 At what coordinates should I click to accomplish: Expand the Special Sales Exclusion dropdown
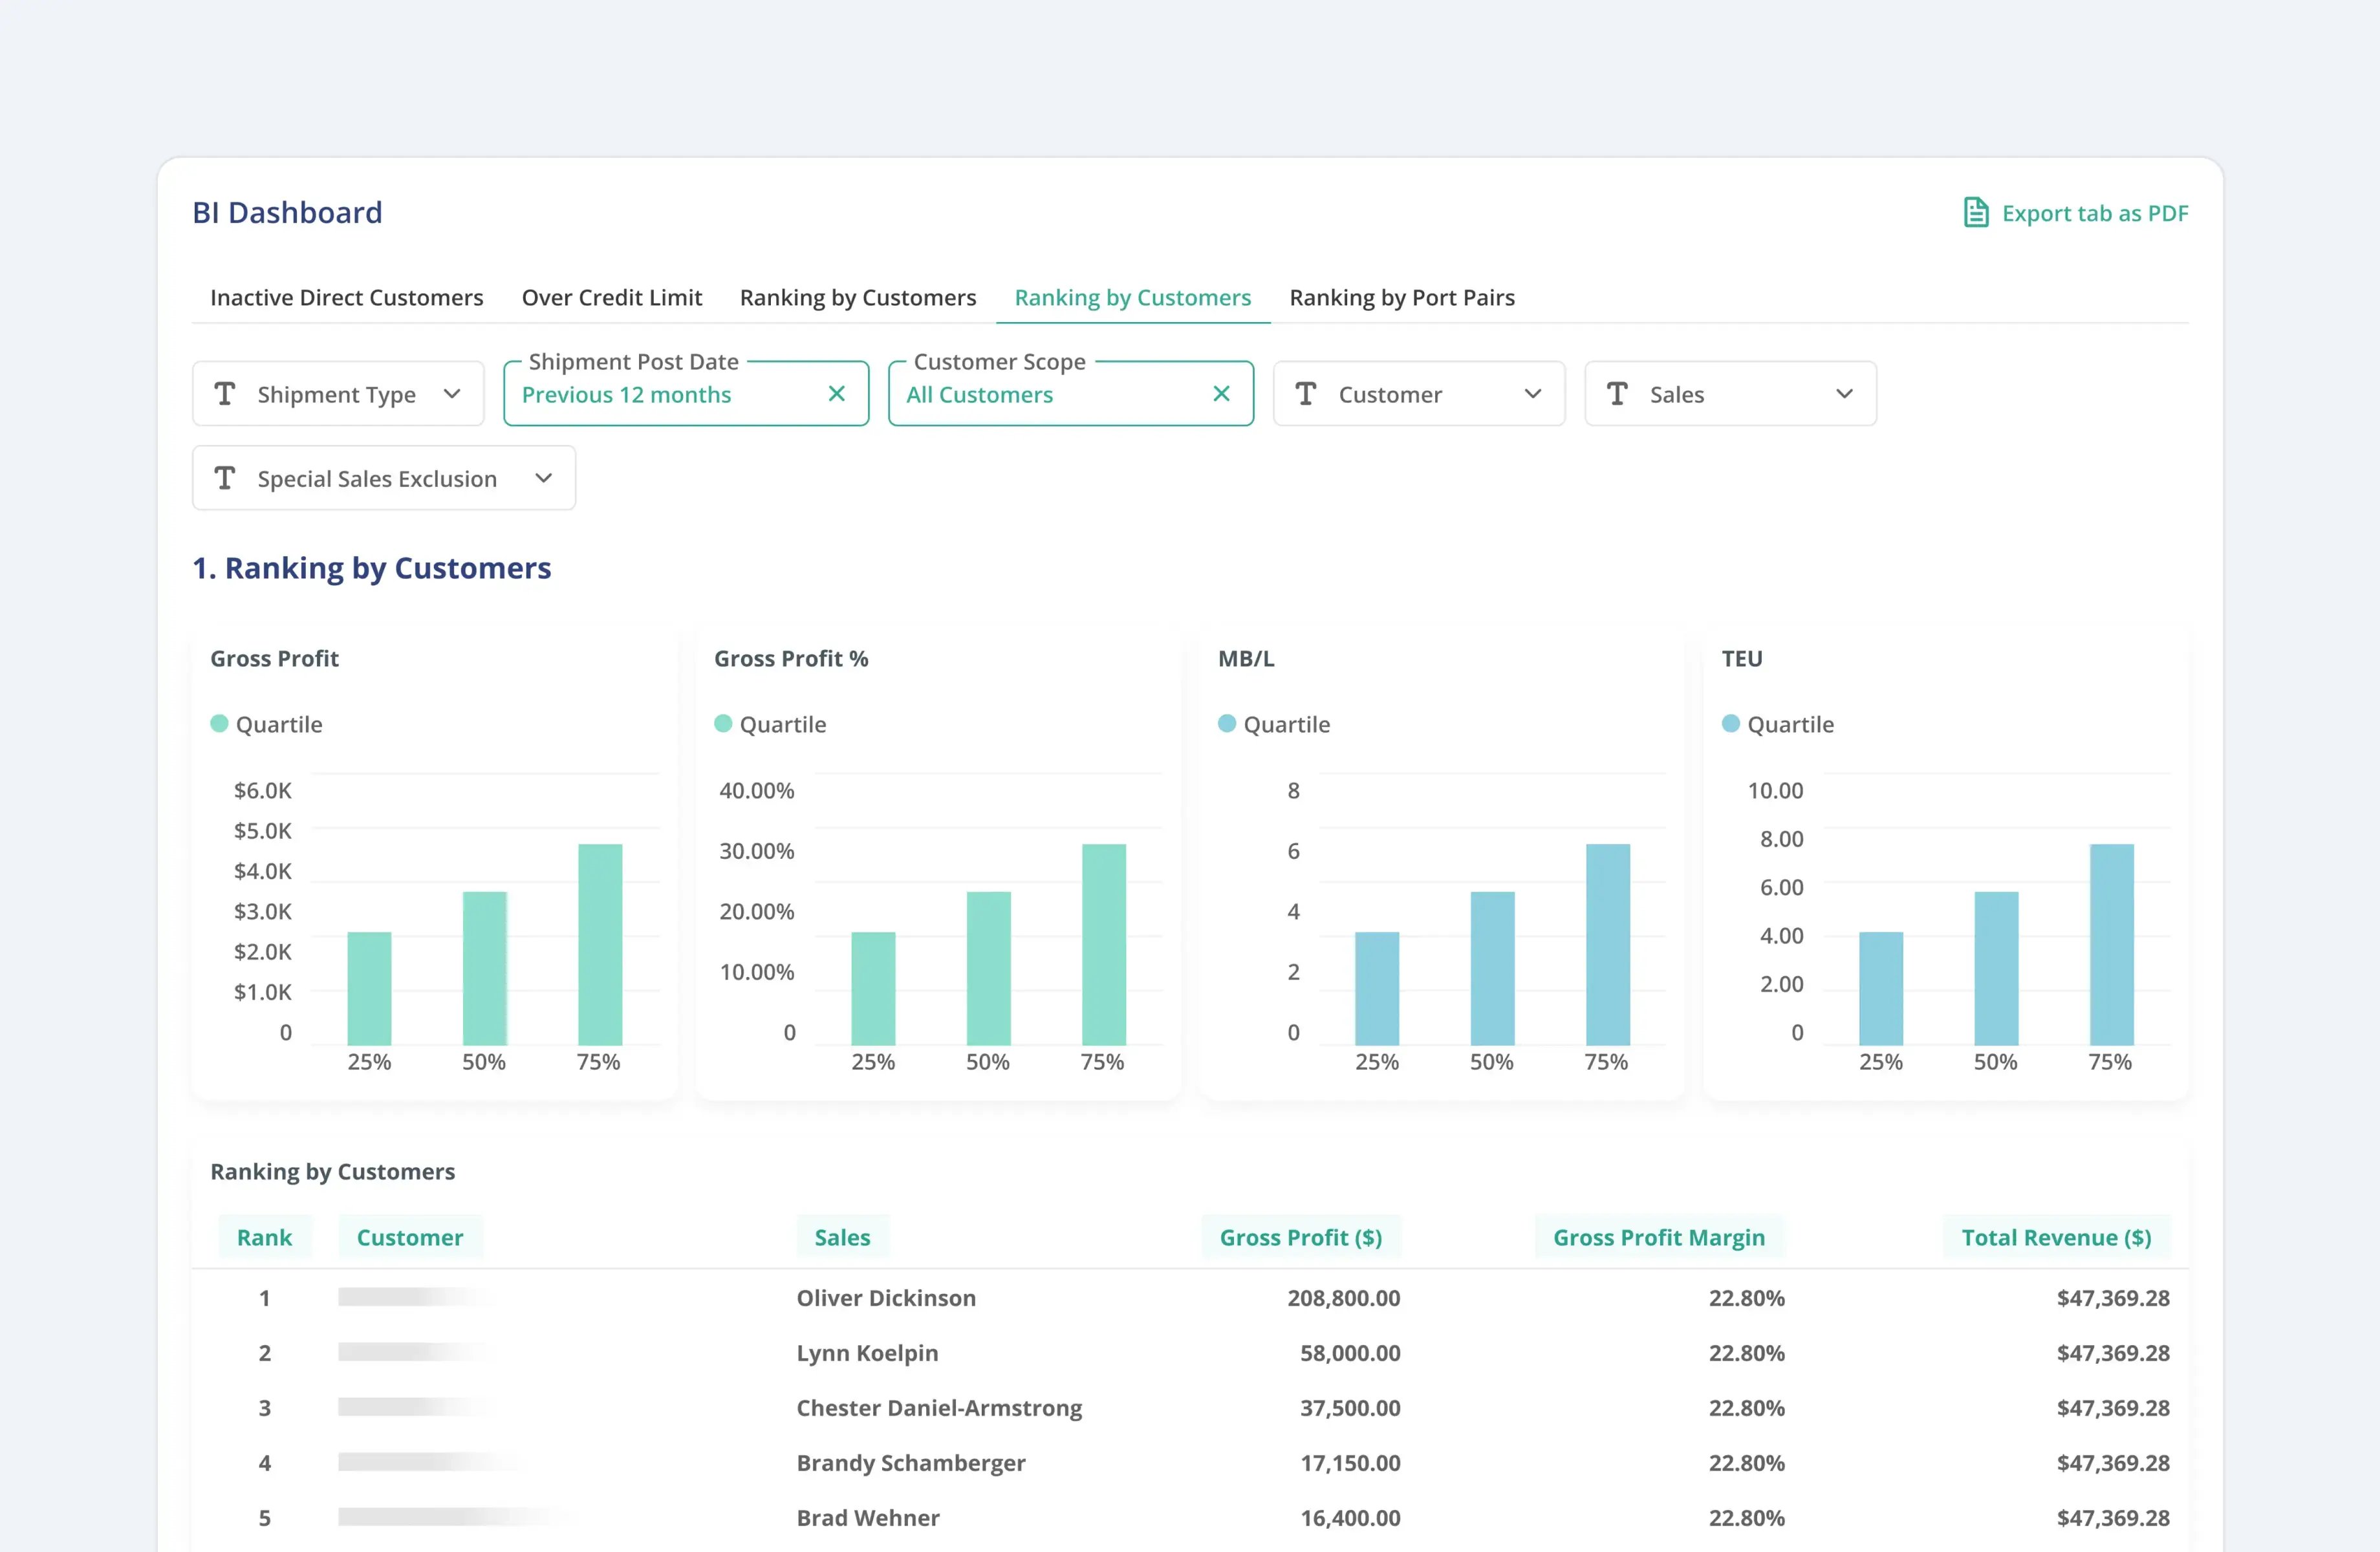point(543,478)
